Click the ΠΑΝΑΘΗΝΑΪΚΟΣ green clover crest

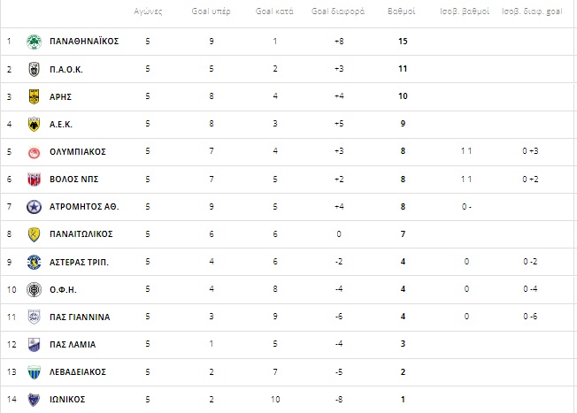click(x=35, y=42)
